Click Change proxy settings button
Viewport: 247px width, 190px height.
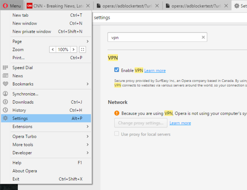point(141,123)
